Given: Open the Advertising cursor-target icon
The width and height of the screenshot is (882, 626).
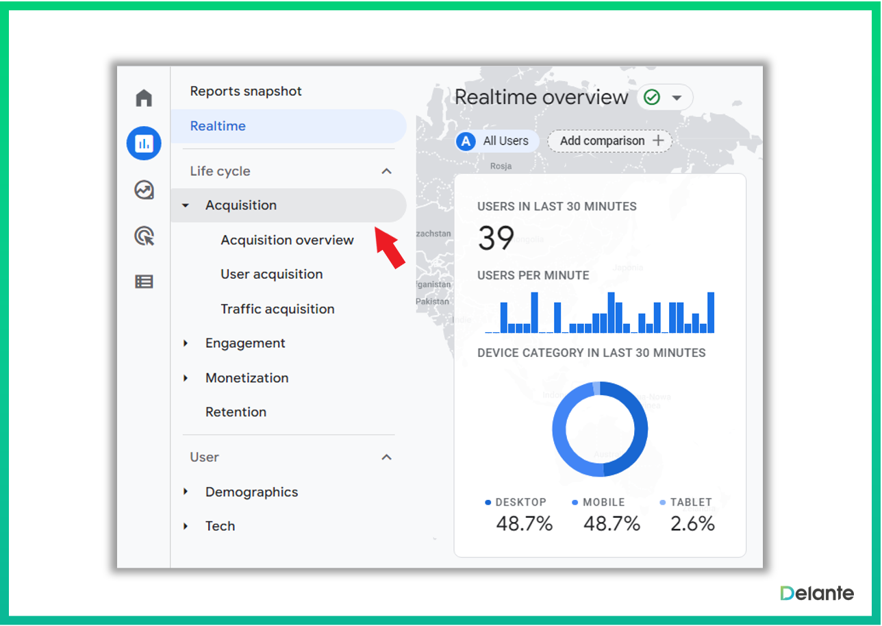Looking at the screenshot, I should point(144,236).
